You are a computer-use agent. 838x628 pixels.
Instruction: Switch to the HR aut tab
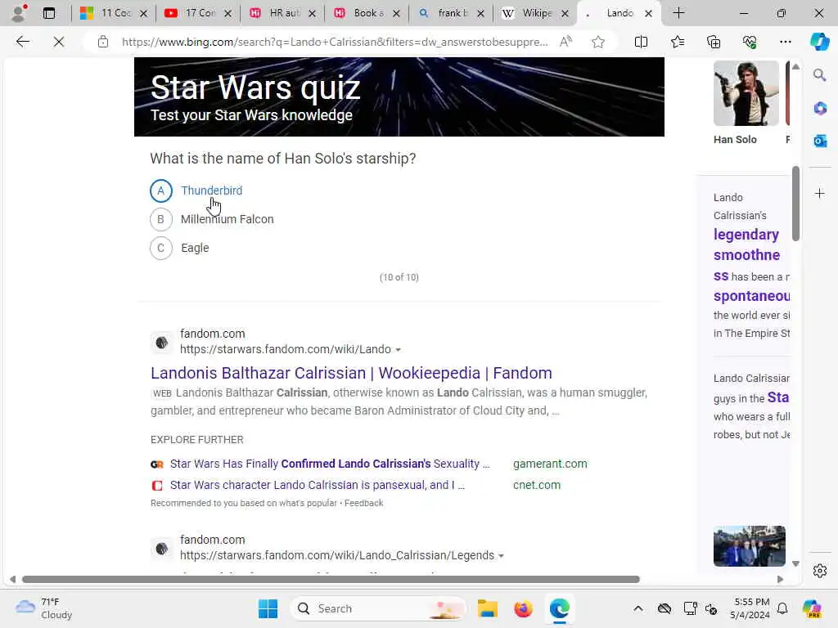(x=277, y=13)
